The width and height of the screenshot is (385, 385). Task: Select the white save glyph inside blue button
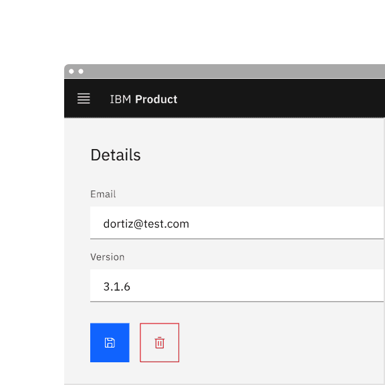(110, 343)
